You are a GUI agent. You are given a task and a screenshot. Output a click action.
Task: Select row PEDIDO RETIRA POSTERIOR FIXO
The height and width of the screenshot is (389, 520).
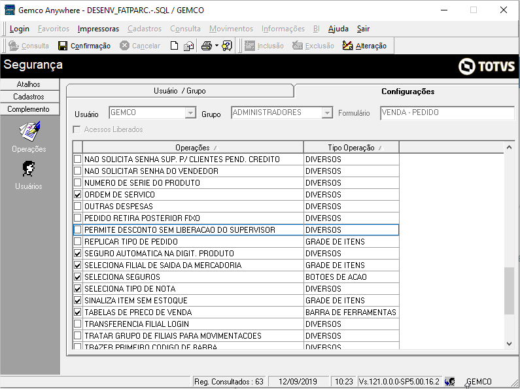[235, 218]
